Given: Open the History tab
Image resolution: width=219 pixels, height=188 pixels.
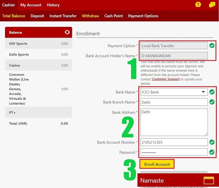Looking at the screenshot, I should pyautogui.click(x=53, y=5).
